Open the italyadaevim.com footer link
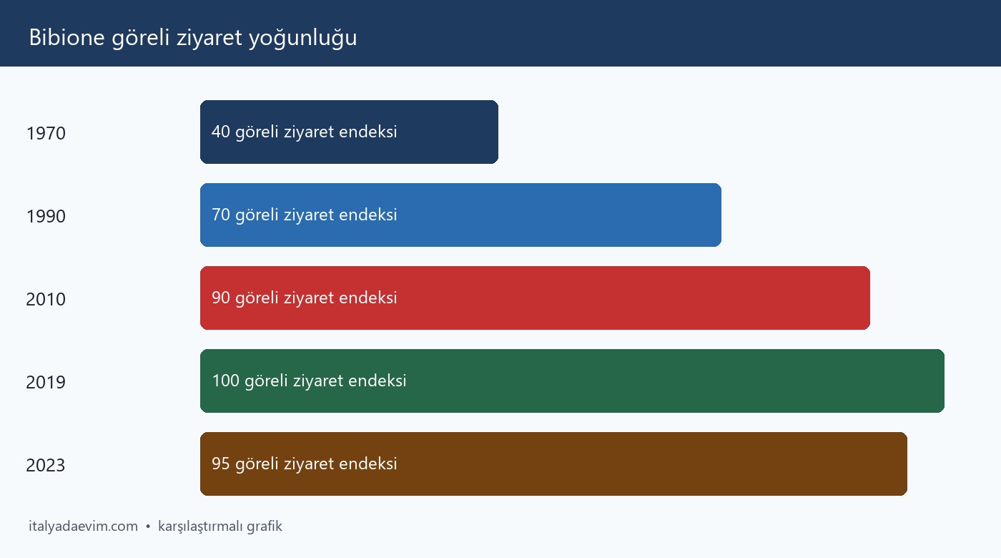 pyautogui.click(x=83, y=527)
